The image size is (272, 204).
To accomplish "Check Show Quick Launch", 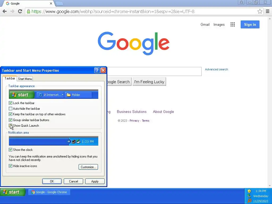I will click(10, 125).
